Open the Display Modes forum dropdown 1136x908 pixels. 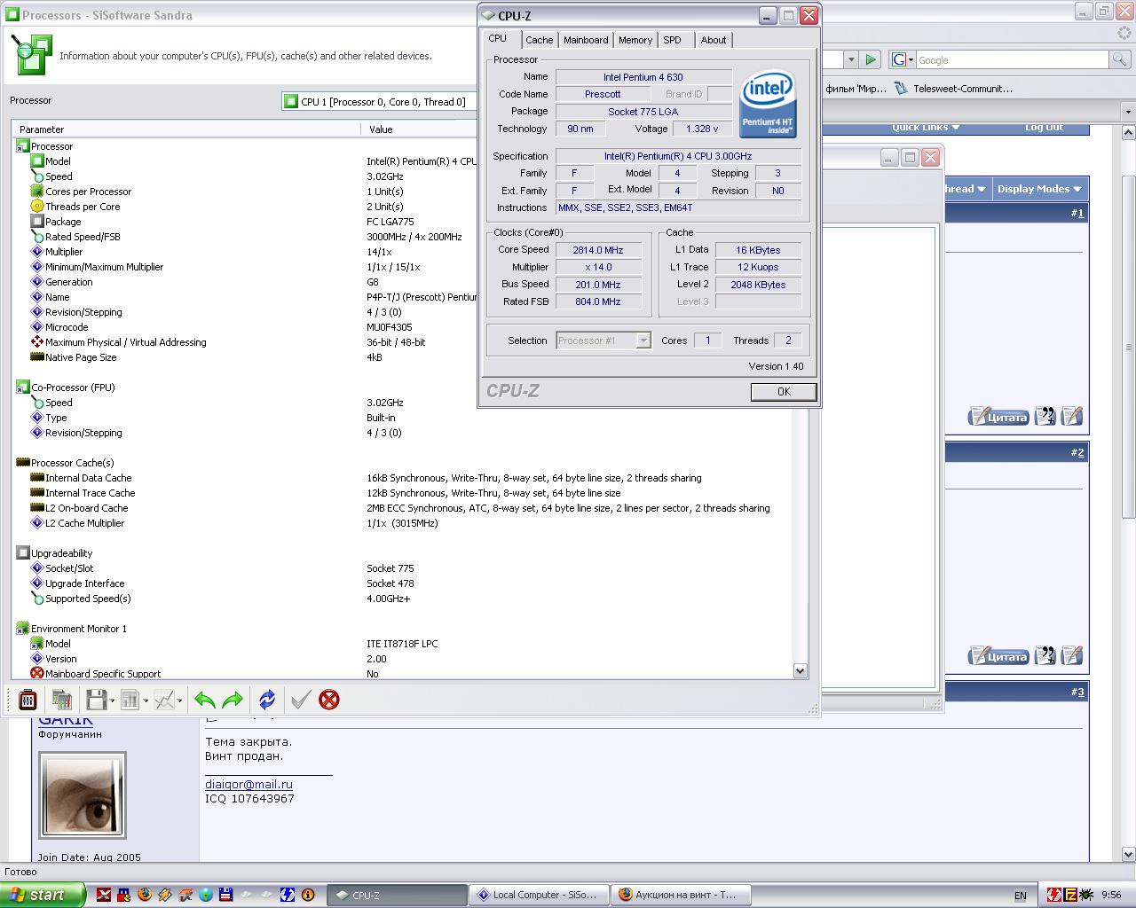1038,189
